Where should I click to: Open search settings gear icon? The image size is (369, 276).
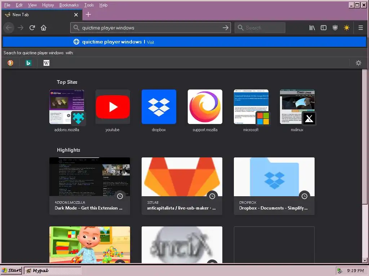point(359,63)
